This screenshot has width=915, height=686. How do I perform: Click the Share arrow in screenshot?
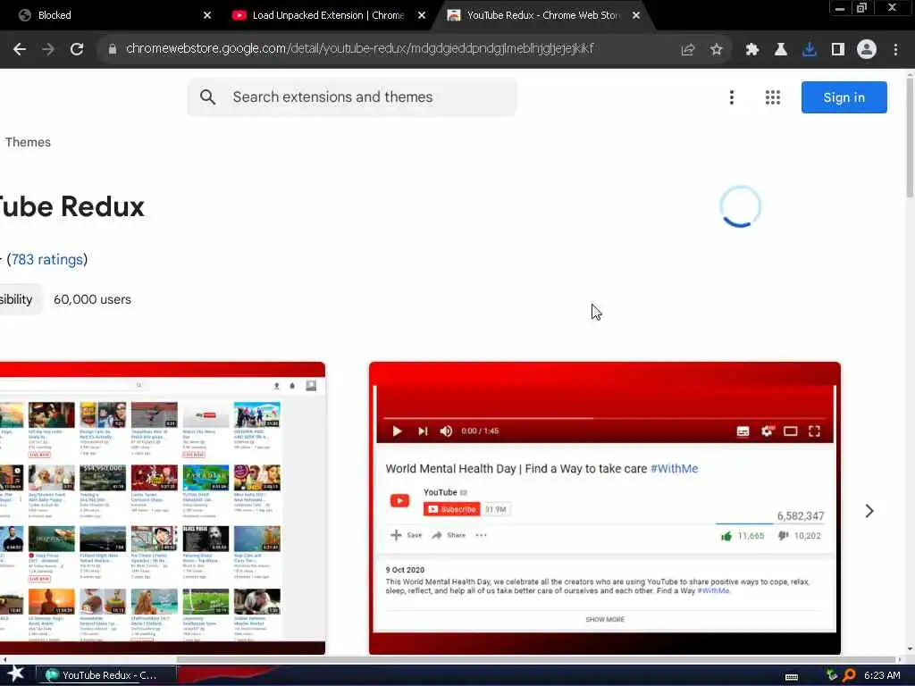(x=436, y=535)
